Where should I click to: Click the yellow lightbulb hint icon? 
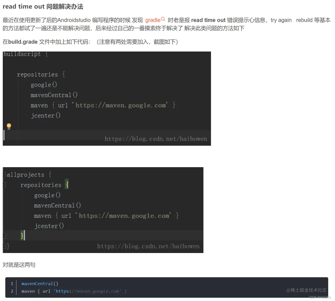click(9, 126)
